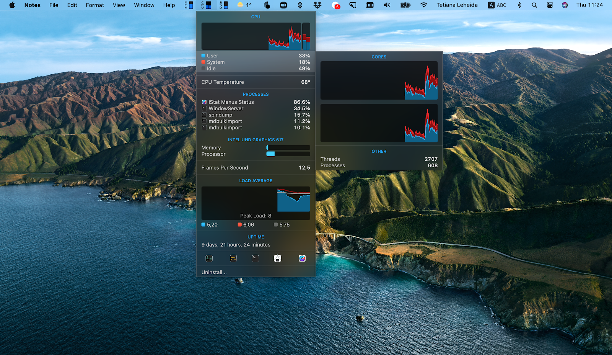Click the Tetiana Leheida user menu

click(x=457, y=5)
